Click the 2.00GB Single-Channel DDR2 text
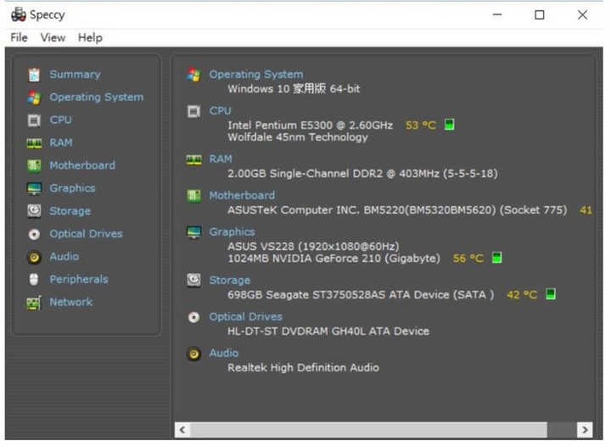 click(363, 174)
